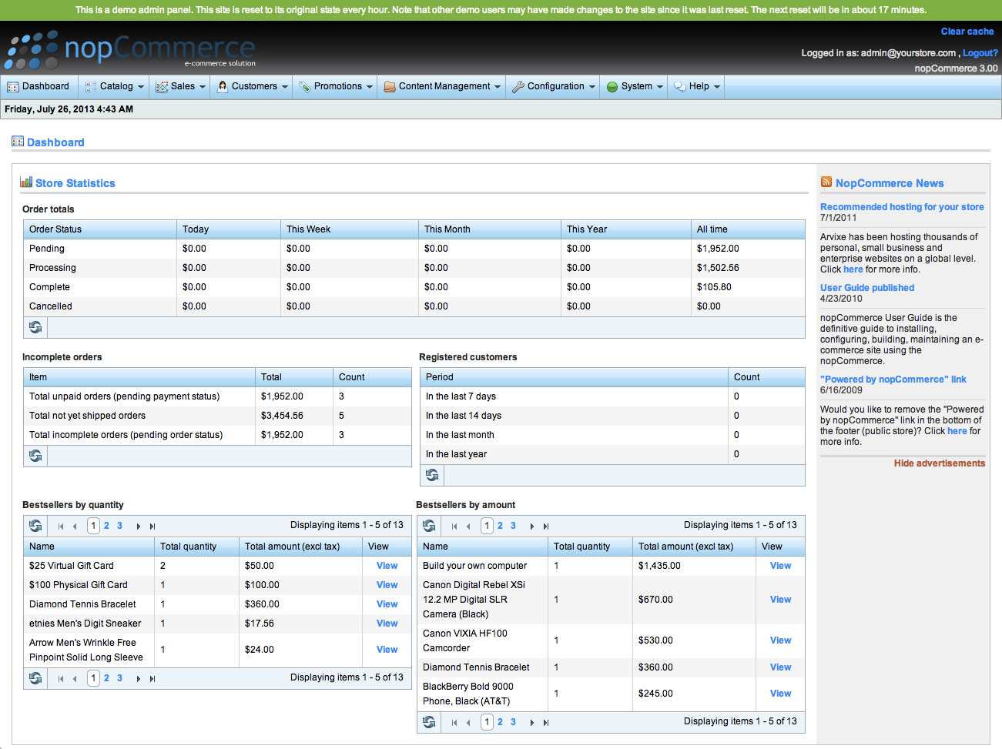Select page 2 in Bestsellers by quantity top pager
1002x749 pixels.
pos(106,526)
